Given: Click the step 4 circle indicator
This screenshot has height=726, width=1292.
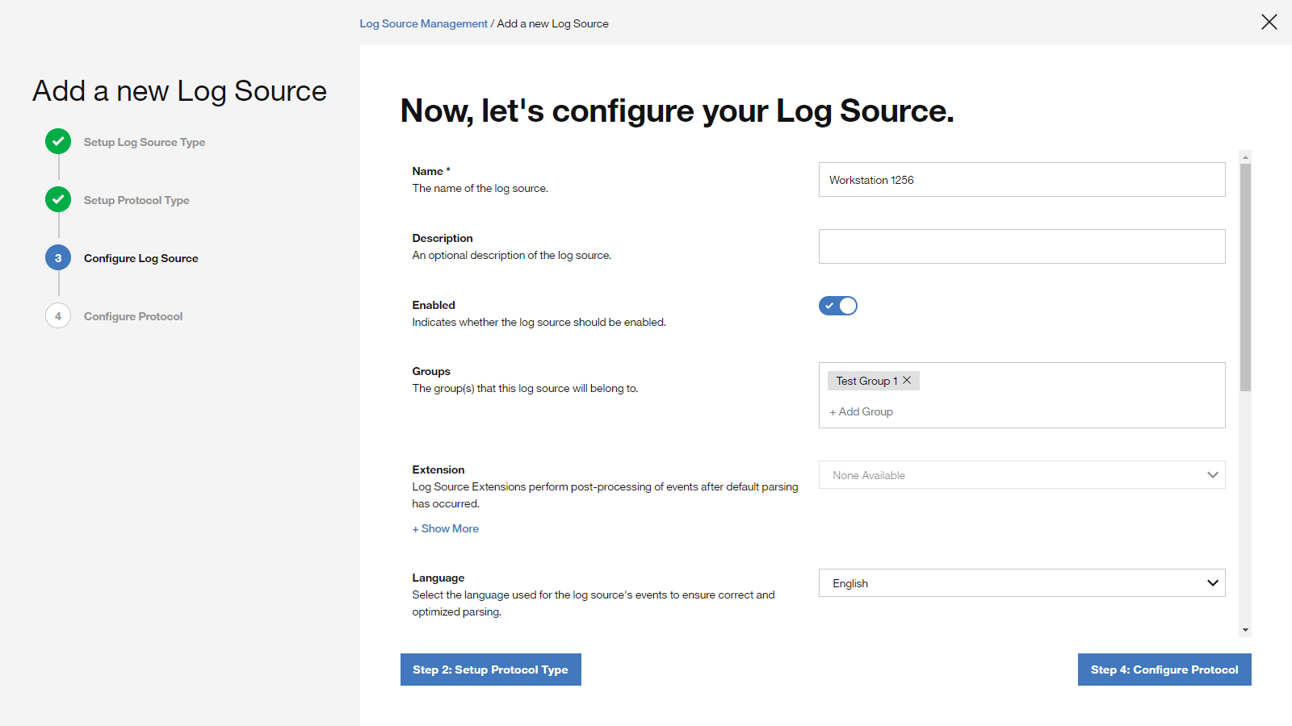Looking at the screenshot, I should (x=57, y=316).
